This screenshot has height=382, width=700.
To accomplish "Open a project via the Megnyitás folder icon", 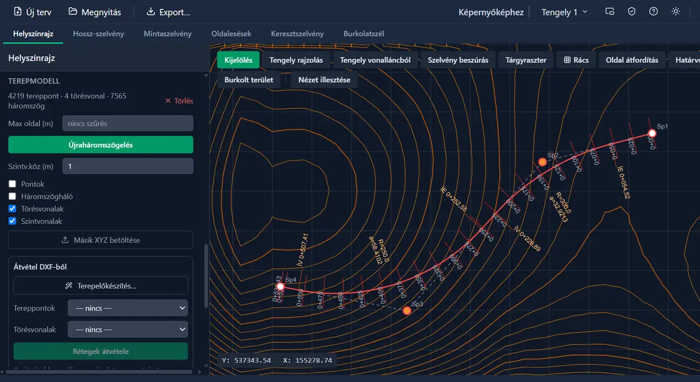I will tap(73, 11).
